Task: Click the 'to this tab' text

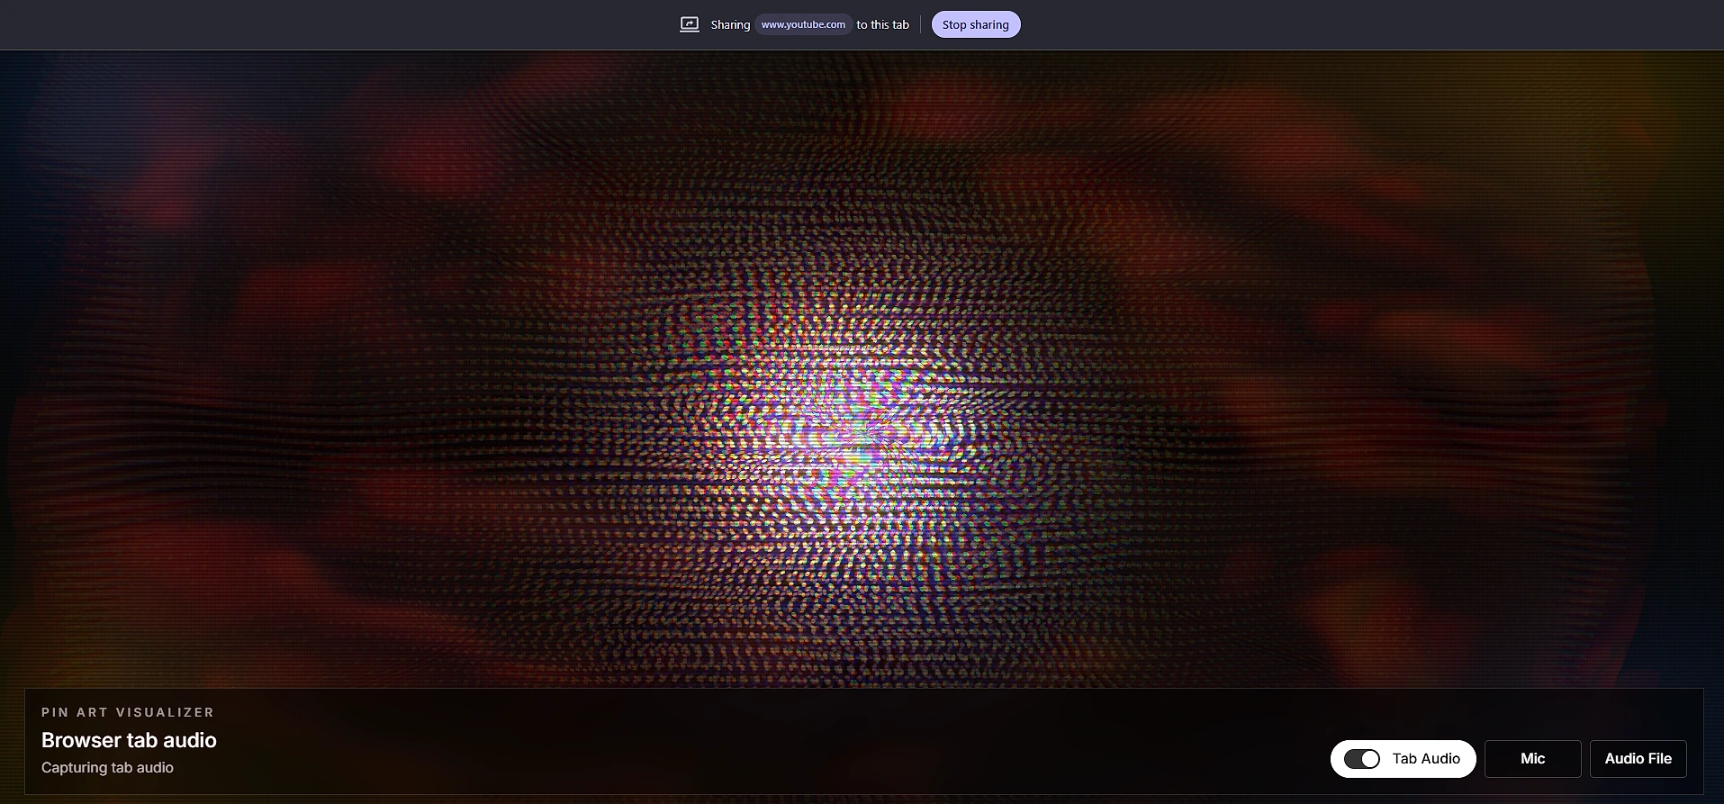Action: pos(882,24)
